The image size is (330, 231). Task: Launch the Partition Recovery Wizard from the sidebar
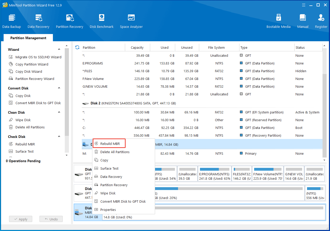pyautogui.click(x=31, y=79)
